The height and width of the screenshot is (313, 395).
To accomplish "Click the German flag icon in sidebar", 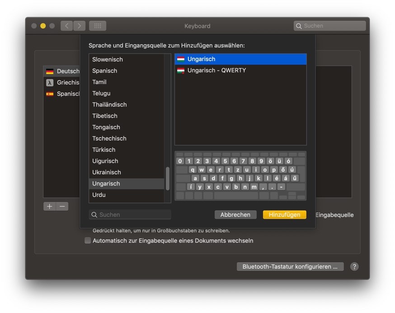I will point(50,71).
